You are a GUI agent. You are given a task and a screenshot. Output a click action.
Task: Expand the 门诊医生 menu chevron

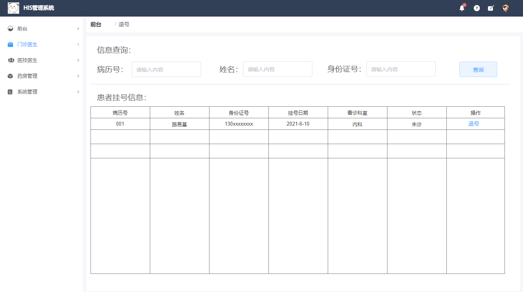pos(78,44)
